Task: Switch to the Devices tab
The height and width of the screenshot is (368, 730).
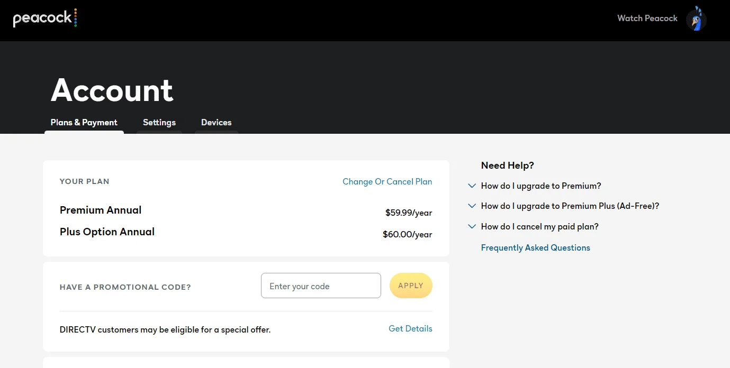Action: 217,123
